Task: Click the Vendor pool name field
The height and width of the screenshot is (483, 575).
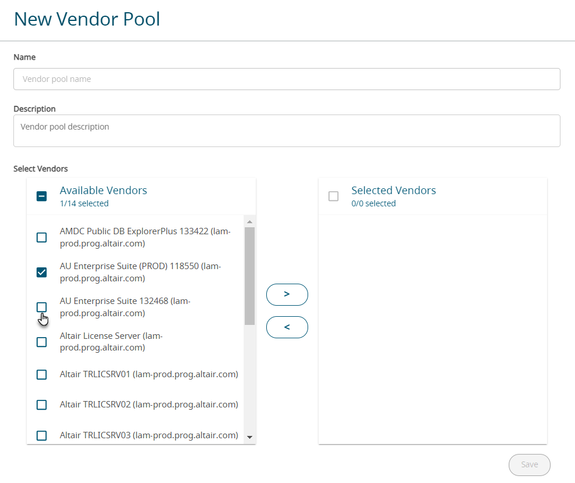Action: click(287, 79)
